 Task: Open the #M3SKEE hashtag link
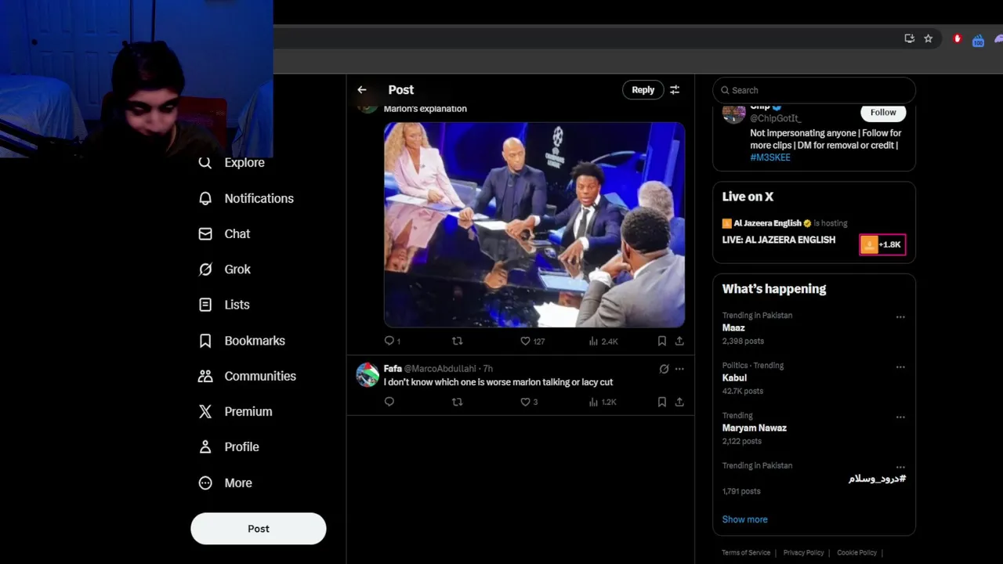[x=769, y=157]
